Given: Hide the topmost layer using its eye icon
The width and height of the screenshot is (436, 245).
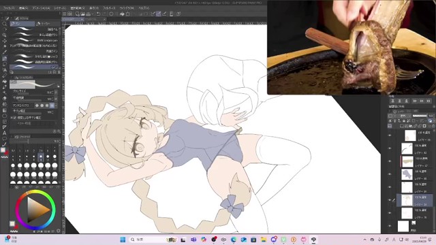Looking at the screenshot, I should (390, 135).
